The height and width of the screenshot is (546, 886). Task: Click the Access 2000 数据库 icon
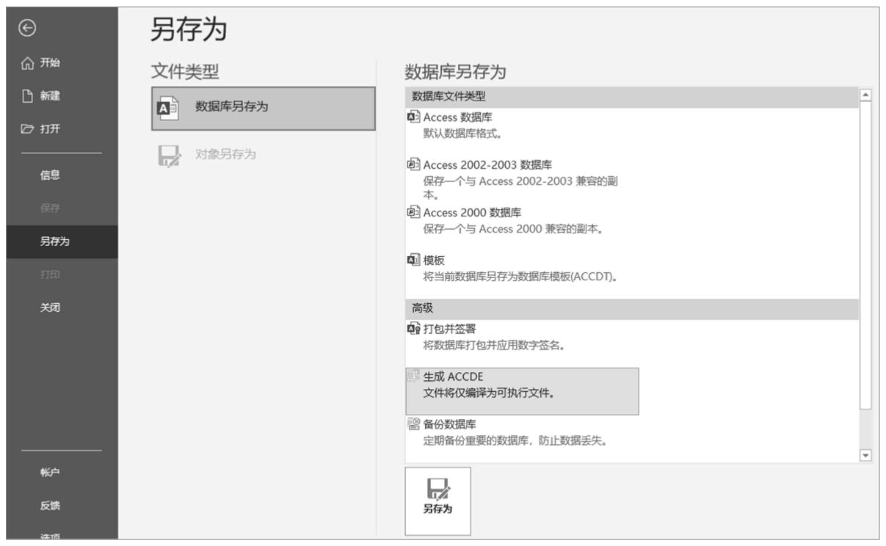tap(413, 212)
